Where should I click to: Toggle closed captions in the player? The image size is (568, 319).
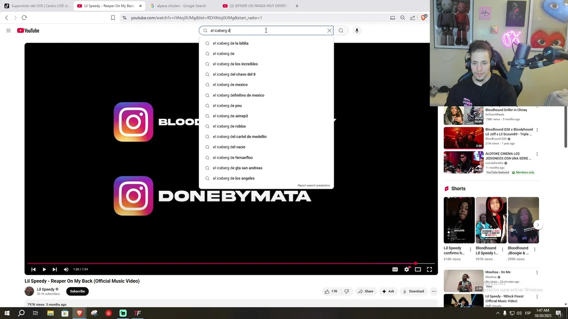click(x=395, y=269)
